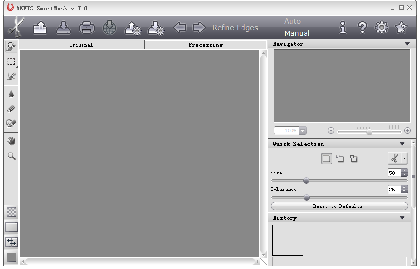Click the zoom out minus button
The image size is (420, 269).
(331, 130)
